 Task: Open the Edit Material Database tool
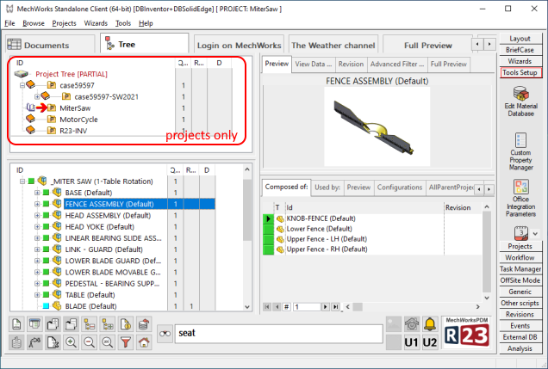(520, 101)
